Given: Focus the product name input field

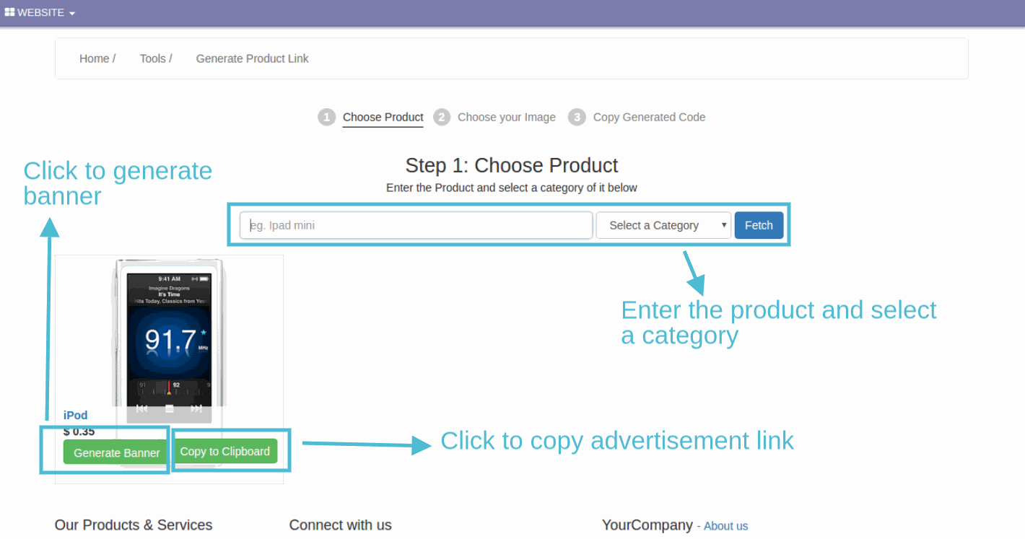Looking at the screenshot, I should point(416,225).
